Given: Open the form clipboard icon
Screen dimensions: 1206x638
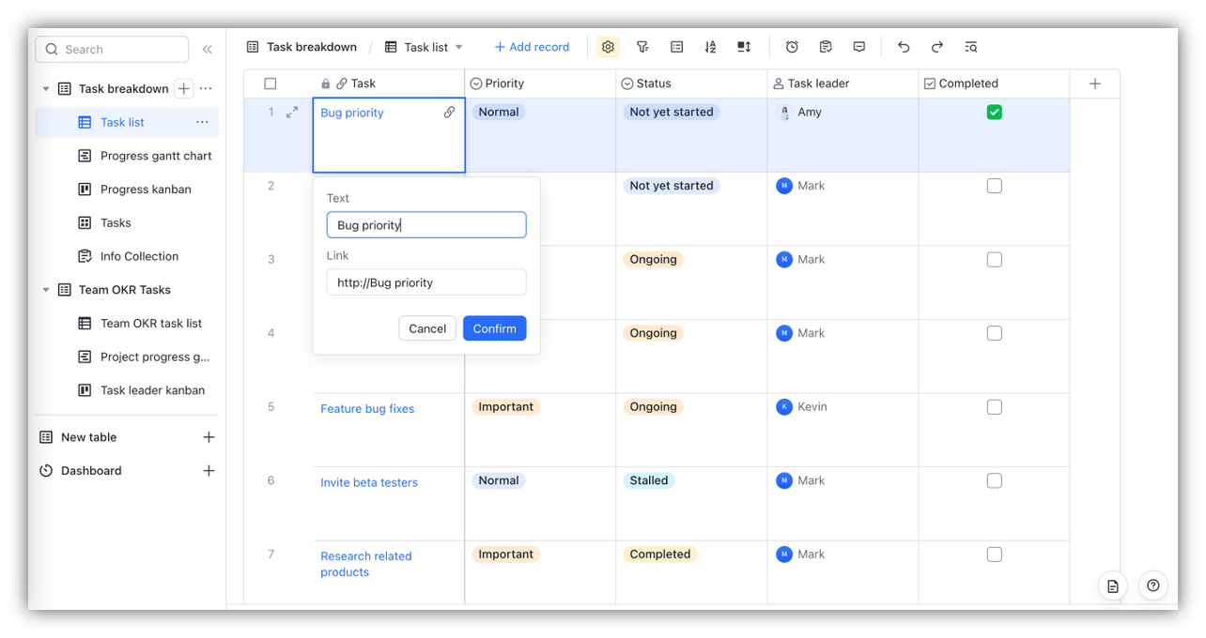Looking at the screenshot, I should click(x=826, y=46).
